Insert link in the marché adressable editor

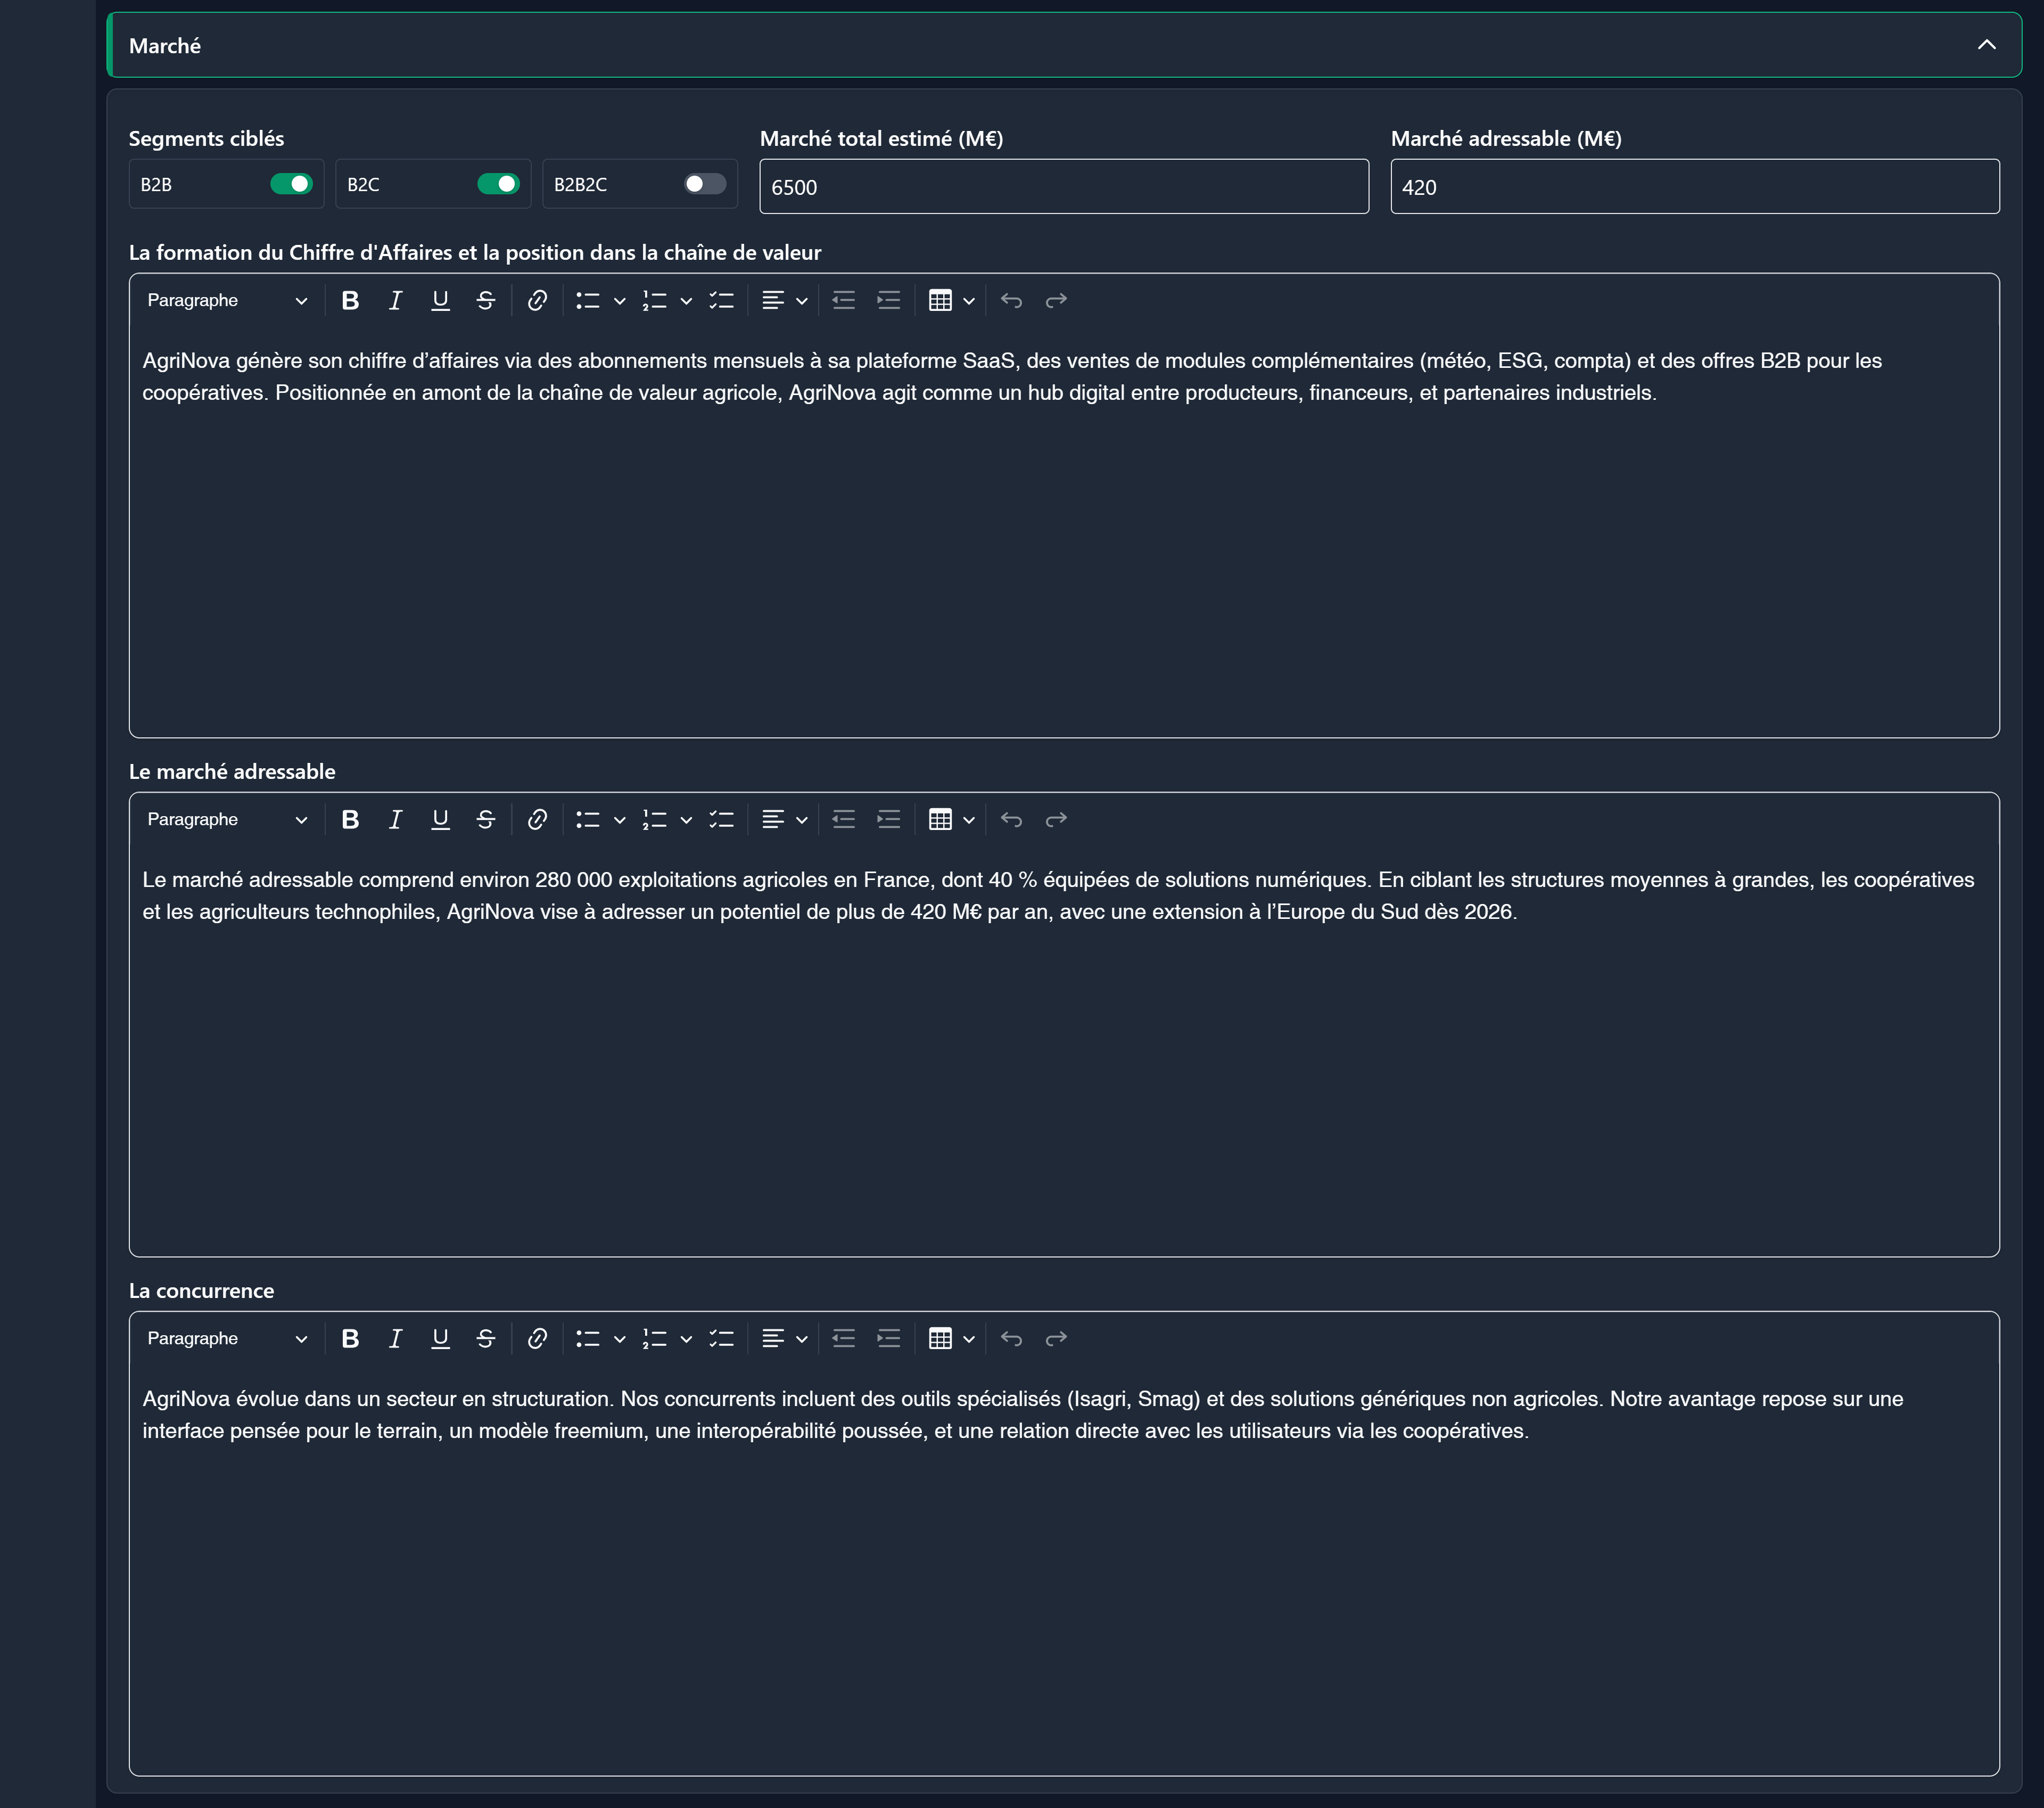pos(537,819)
